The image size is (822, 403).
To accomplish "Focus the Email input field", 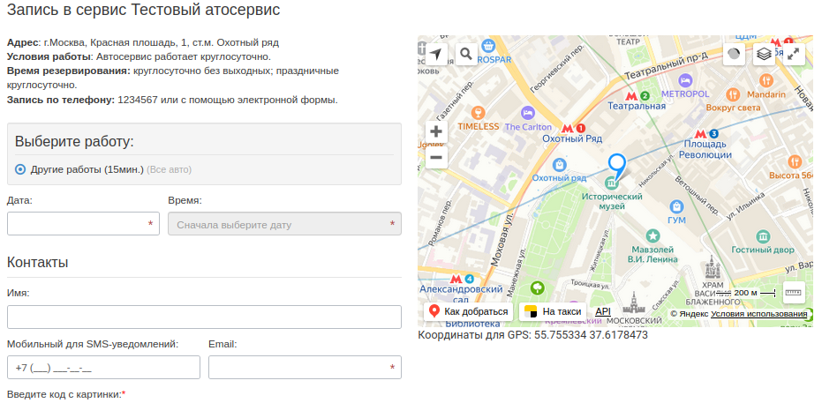I will pos(305,368).
